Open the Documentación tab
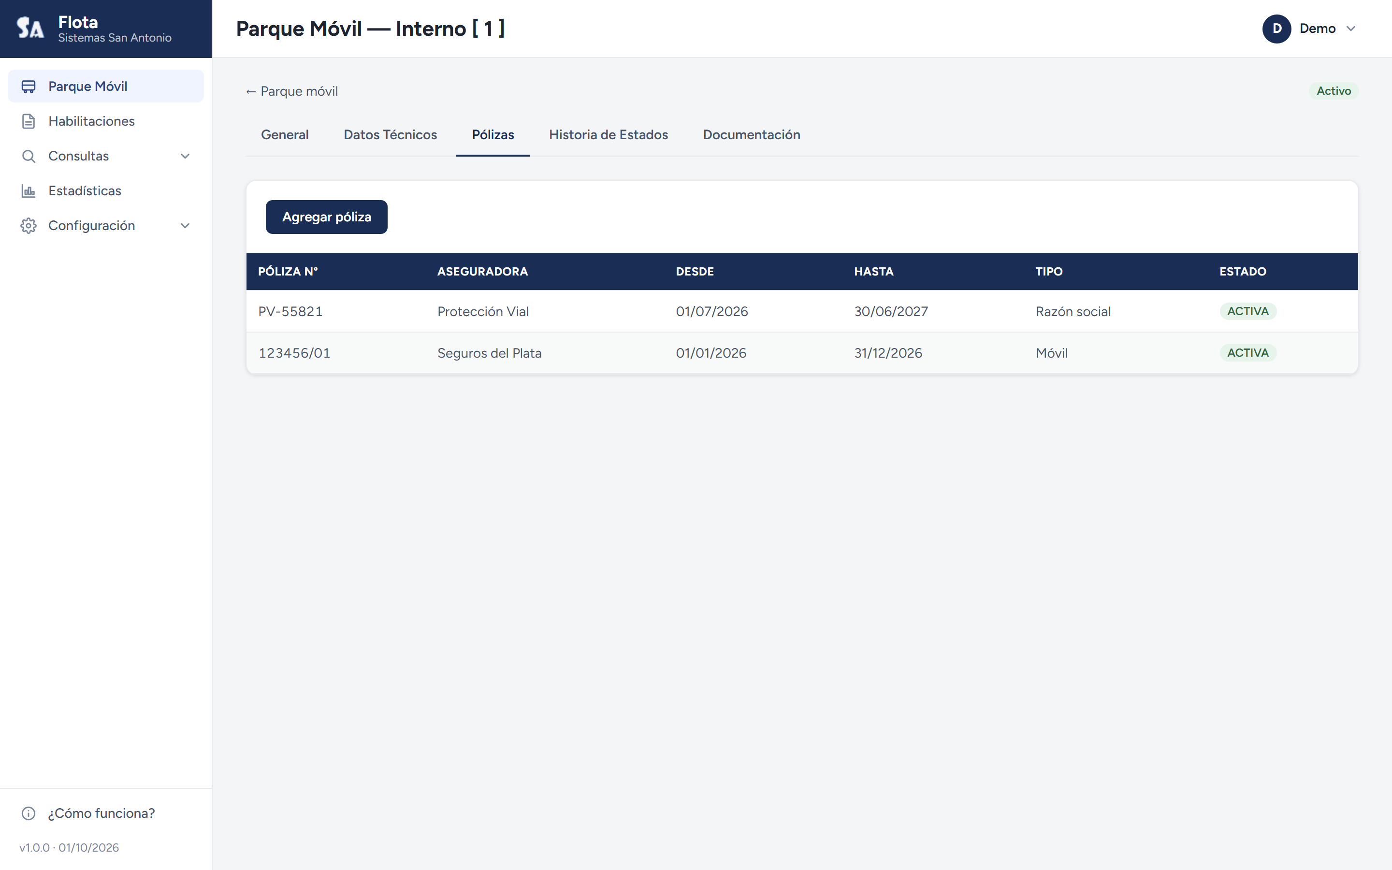The image size is (1392, 870). [751, 135]
